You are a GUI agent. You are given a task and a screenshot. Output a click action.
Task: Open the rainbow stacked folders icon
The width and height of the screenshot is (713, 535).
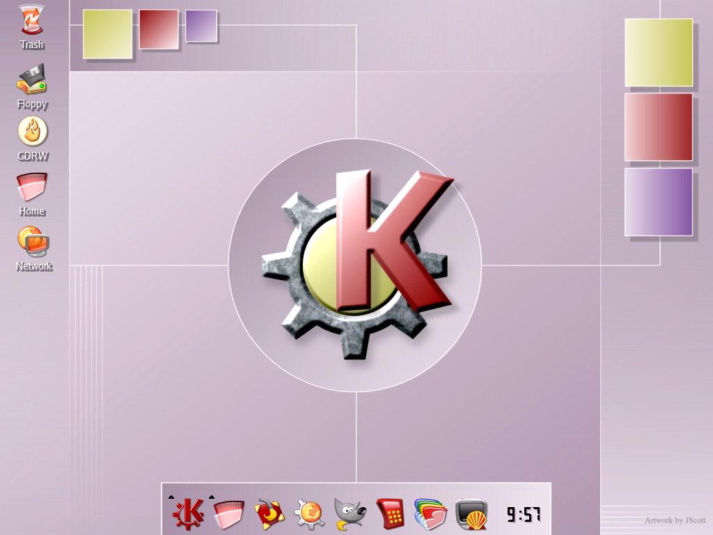[430, 514]
